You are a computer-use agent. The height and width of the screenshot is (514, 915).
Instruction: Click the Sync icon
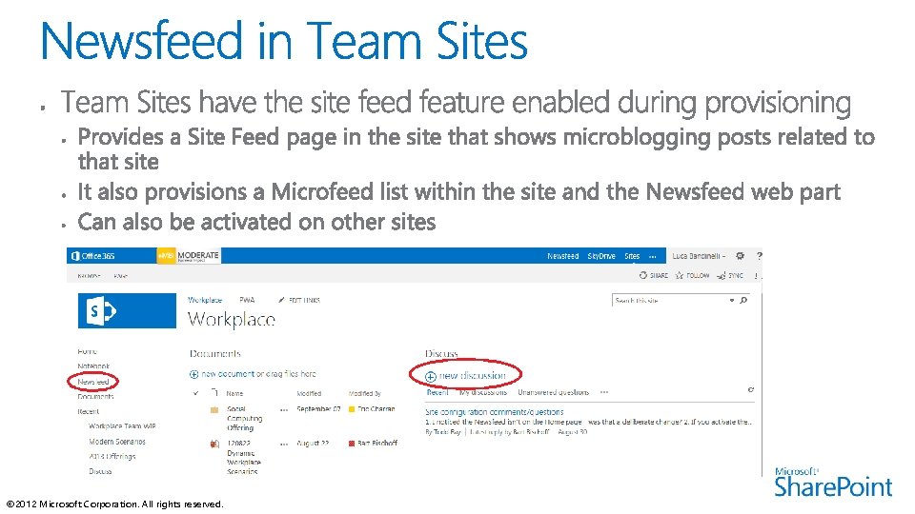click(722, 275)
